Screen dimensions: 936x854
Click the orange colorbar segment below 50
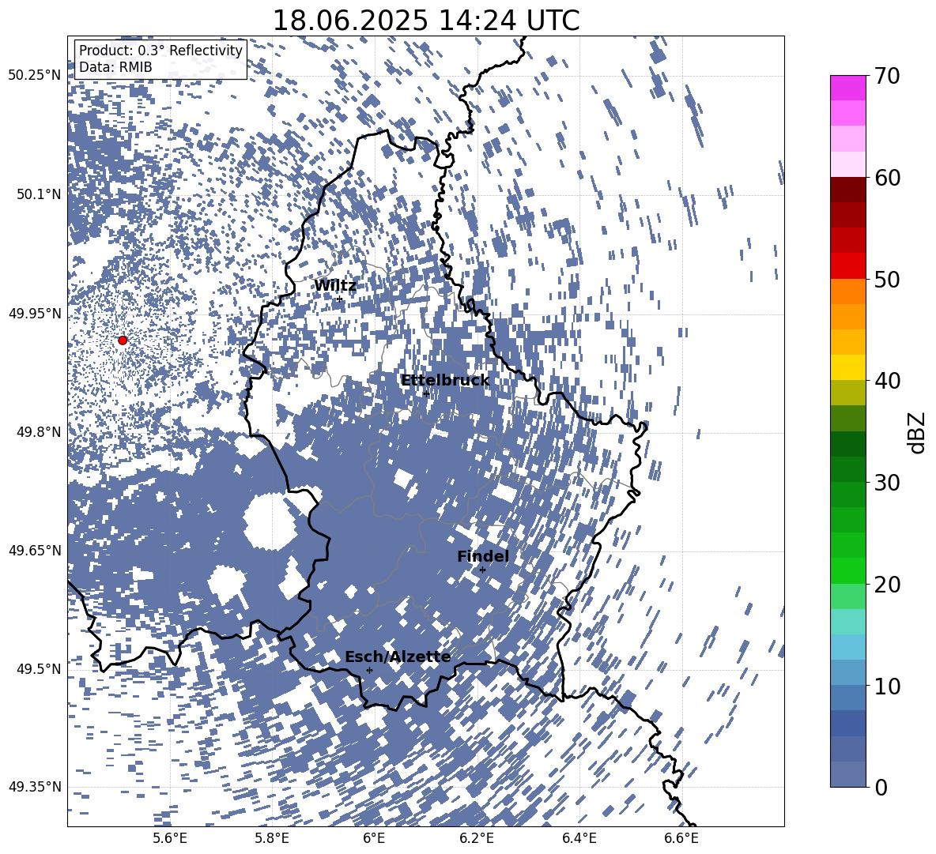click(848, 292)
